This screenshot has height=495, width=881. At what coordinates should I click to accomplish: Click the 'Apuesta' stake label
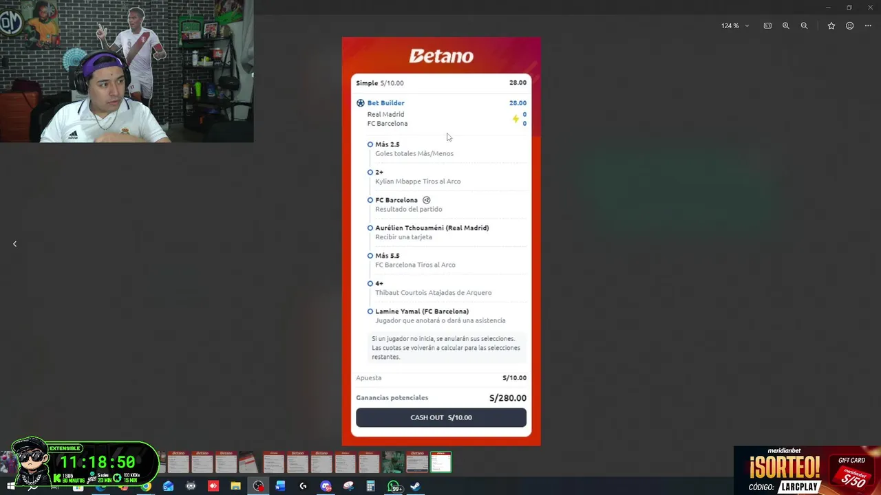click(x=368, y=378)
